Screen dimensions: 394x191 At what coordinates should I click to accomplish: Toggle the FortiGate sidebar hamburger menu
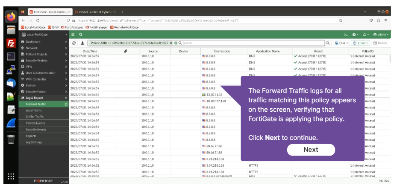[73, 35]
